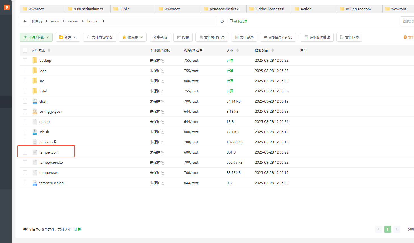Open the 上传/下载 dropdown
The image size is (414, 243).
coord(36,37)
